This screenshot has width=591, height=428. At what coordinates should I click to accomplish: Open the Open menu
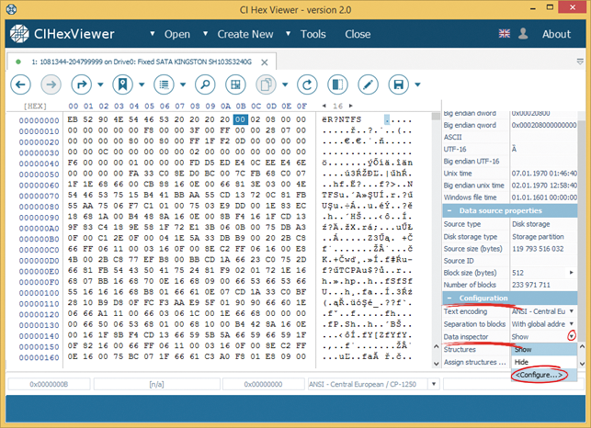tap(177, 34)
